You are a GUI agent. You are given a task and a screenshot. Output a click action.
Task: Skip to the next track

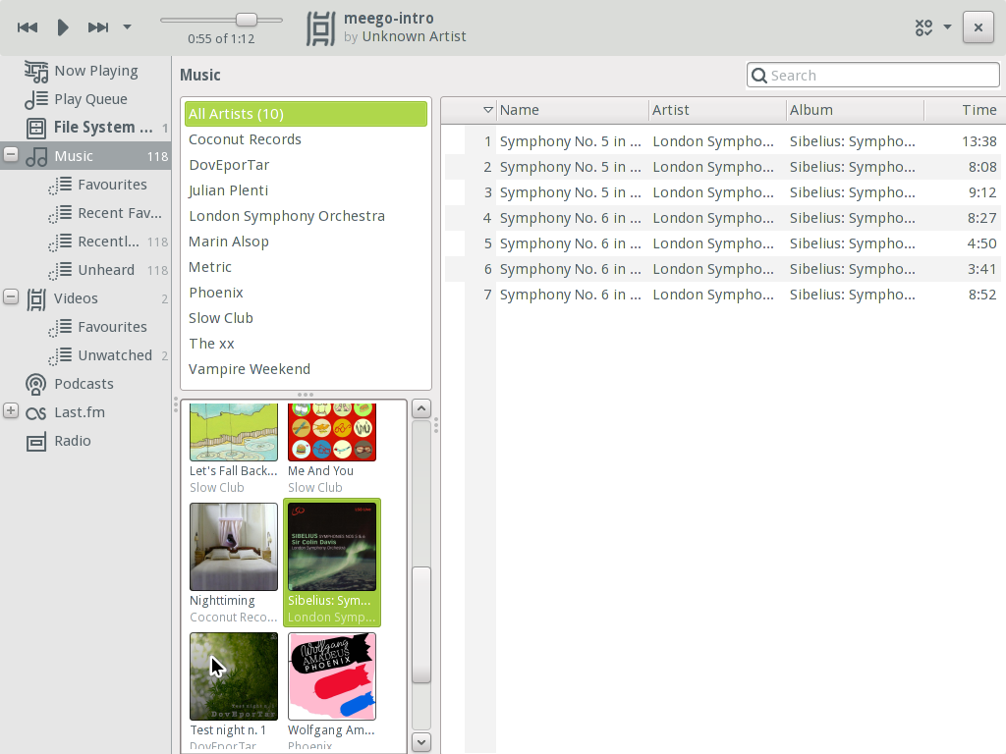(x=98, y=27)
